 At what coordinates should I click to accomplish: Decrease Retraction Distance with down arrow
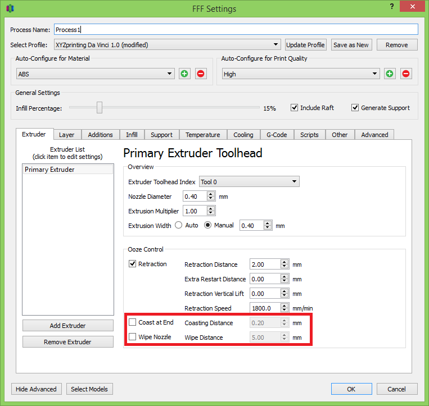pyautogui.click(x=285, y=267)
